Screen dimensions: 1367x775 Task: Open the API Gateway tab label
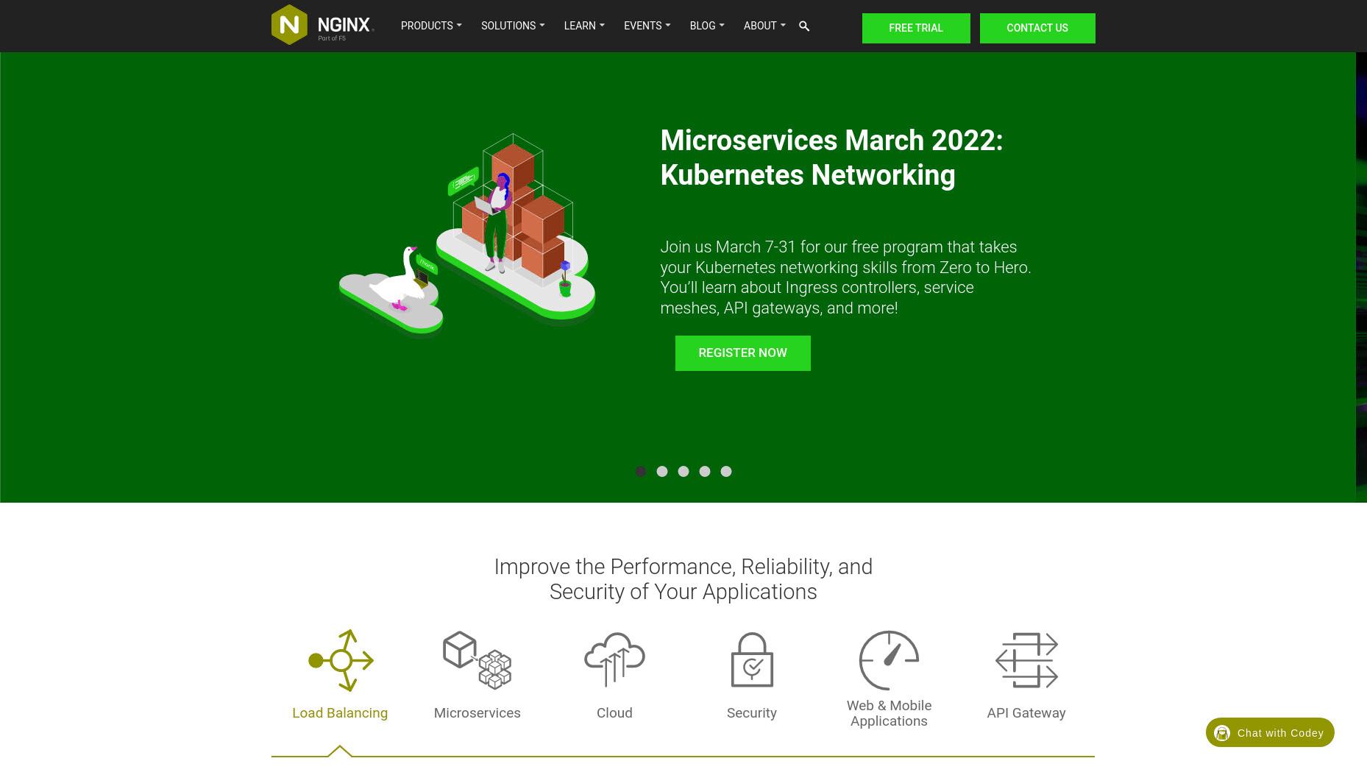[1026, 713]
